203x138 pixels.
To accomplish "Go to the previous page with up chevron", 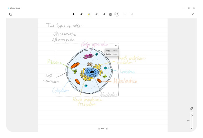I will tap(192, 113).
